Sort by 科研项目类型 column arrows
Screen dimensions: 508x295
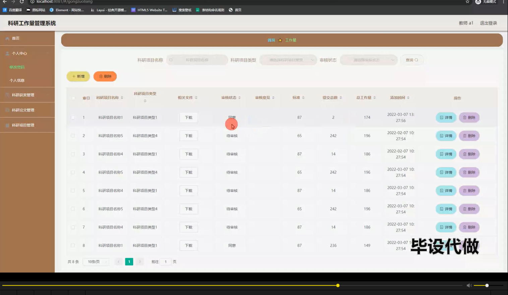tap(145, 101)
